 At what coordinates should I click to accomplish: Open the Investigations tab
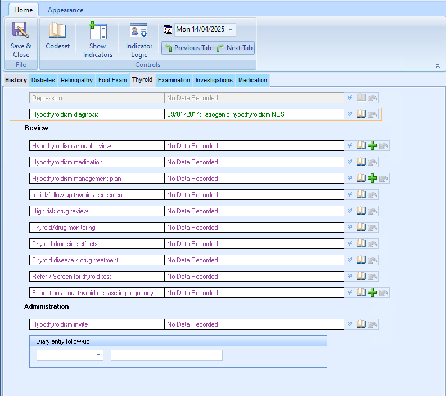click(x=214, y=80)
